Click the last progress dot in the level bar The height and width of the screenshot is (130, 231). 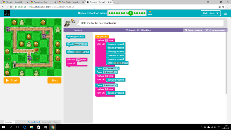point(145,13)
